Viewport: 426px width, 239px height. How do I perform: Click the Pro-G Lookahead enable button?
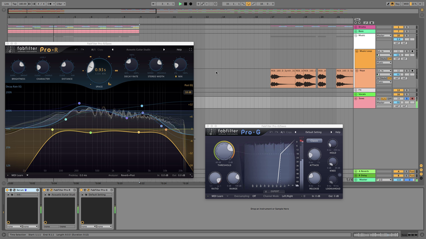[x=340, y=175]
